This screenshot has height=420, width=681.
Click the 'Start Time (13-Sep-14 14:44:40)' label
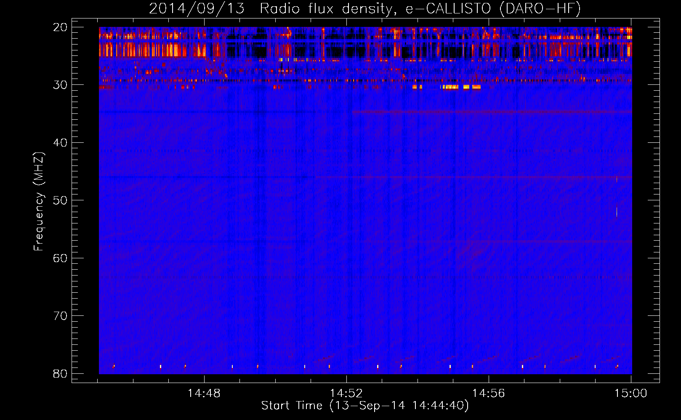[x=365, y=406]
